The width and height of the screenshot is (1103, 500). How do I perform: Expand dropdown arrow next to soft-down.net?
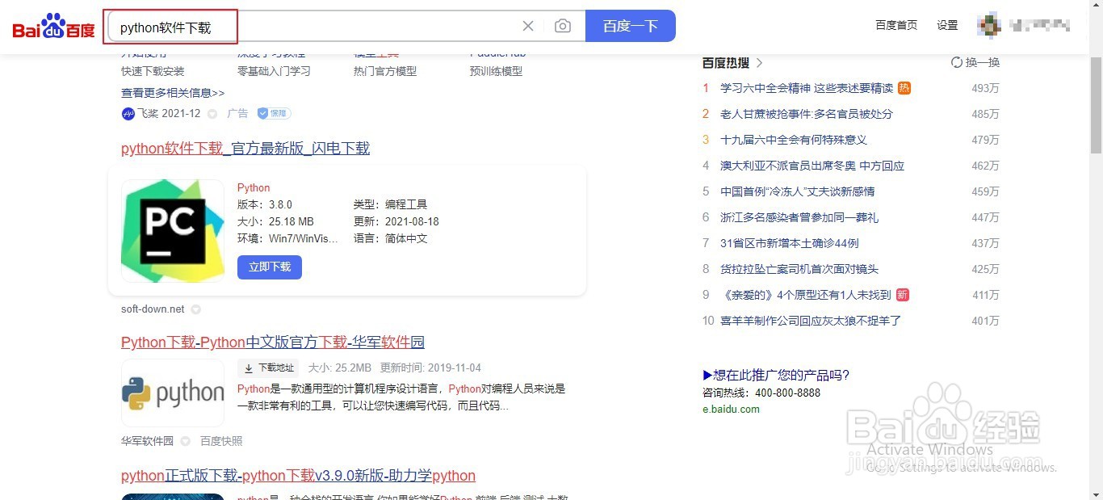pos(195,309)
